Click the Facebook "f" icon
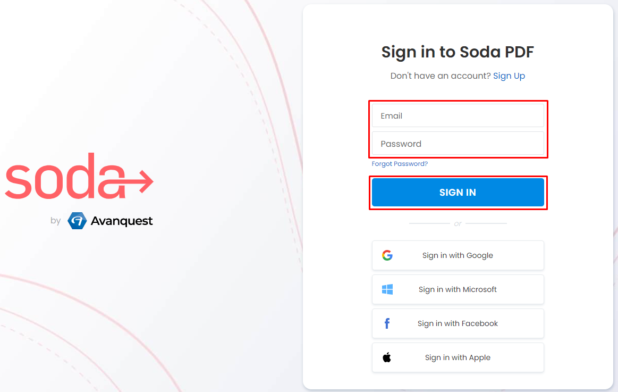Viewport: 618px width, 392px height. (x=387, y=323)
